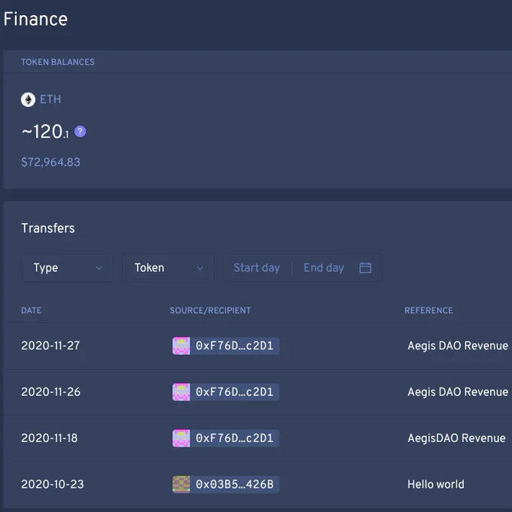Click the SOURCE/RECIPIENT column header
This screenshot has height=512, width=512.
tap(210, 310)
